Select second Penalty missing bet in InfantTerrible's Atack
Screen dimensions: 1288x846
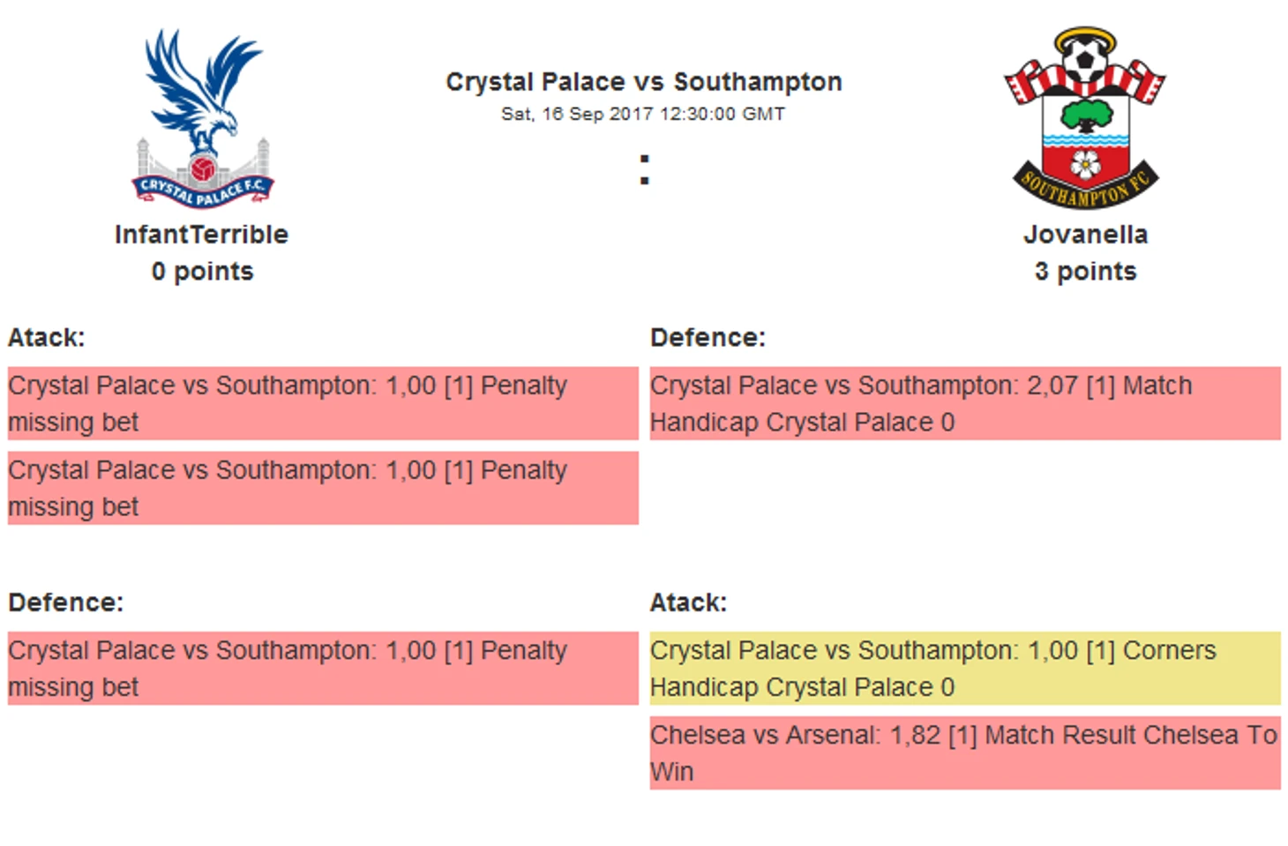[323, 488]
